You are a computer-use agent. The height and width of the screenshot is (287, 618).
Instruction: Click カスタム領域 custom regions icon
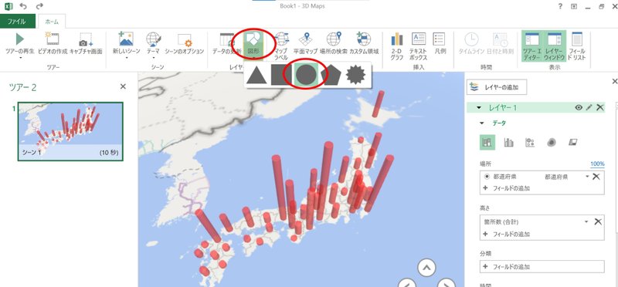click(x=363, y=39)
